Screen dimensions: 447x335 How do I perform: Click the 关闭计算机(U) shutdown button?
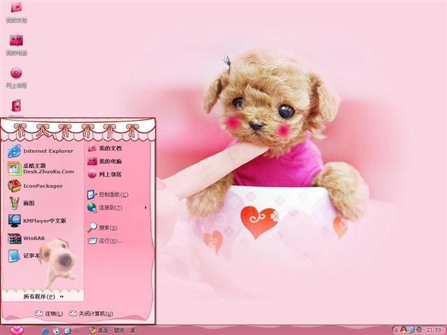91,313
